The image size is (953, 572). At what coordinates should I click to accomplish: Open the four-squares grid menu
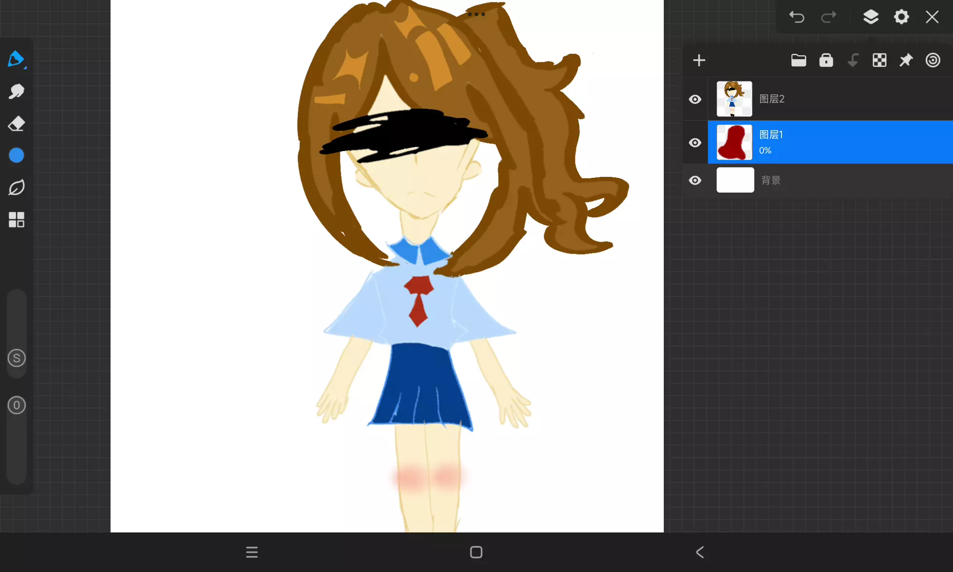click(16, 220)
